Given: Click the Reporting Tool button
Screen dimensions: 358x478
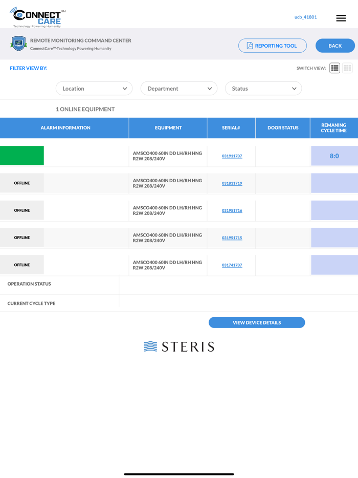Looking at the screenshot, I should coord(273,46).
